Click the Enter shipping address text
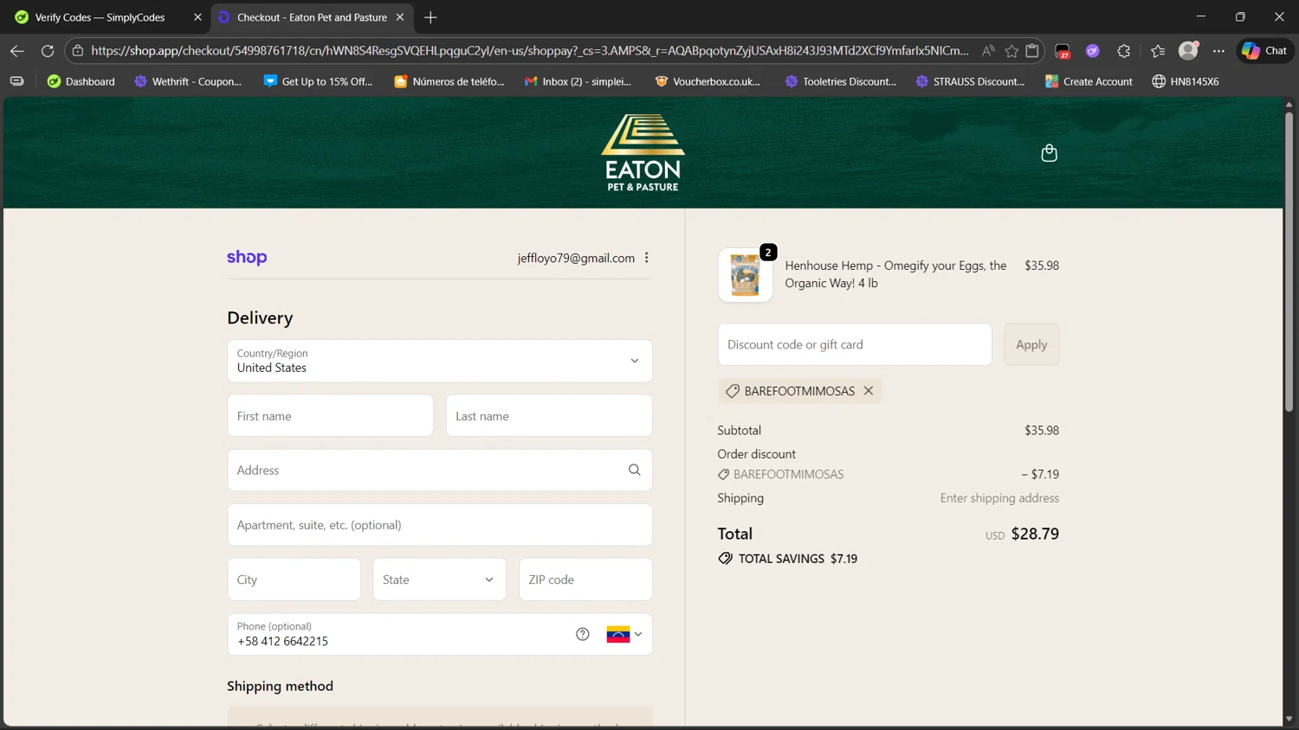 [999, 498]
